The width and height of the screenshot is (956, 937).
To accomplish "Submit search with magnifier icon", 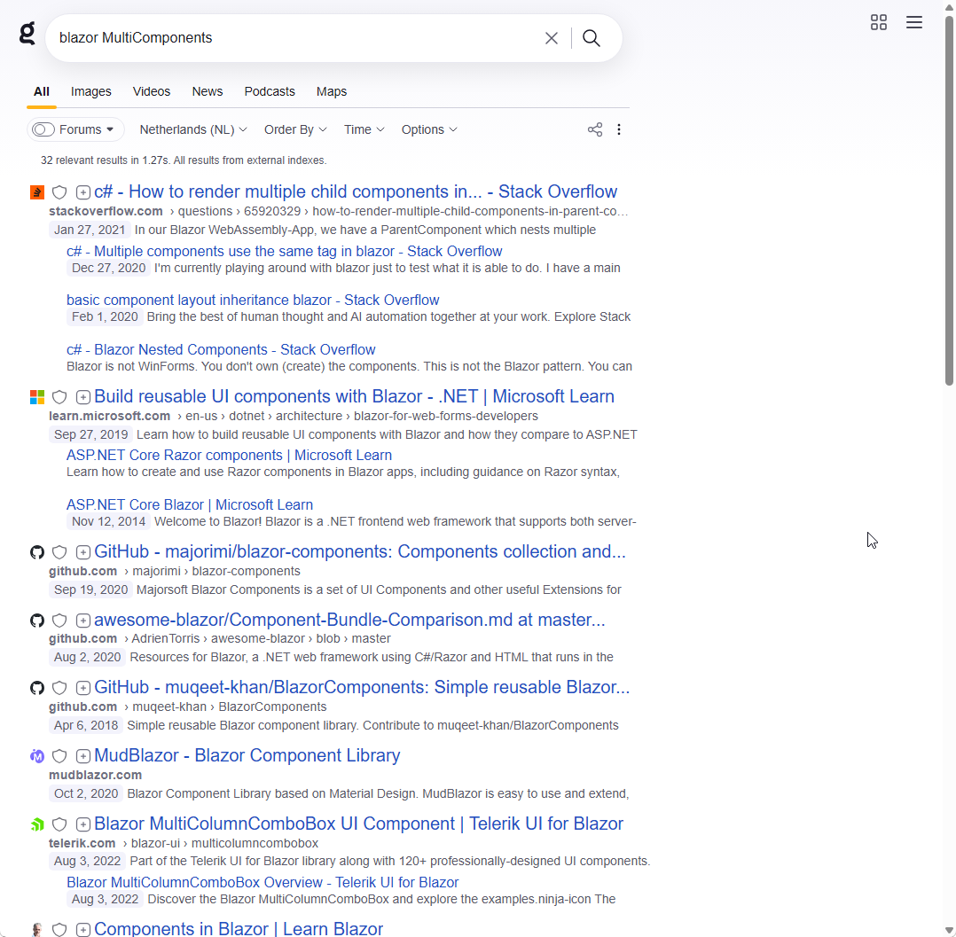I will pyautogui.click(x=591, y=38).
